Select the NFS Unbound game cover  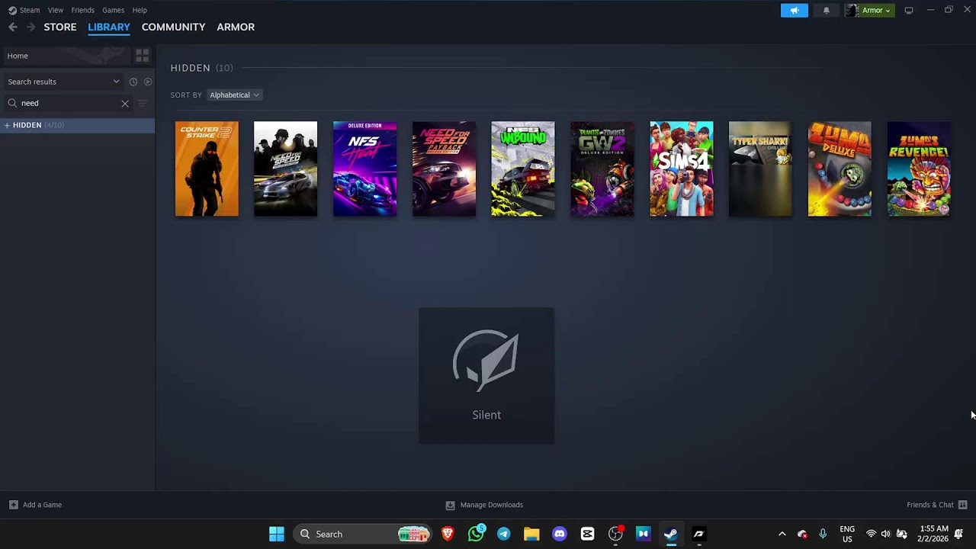tap(523, 169)
